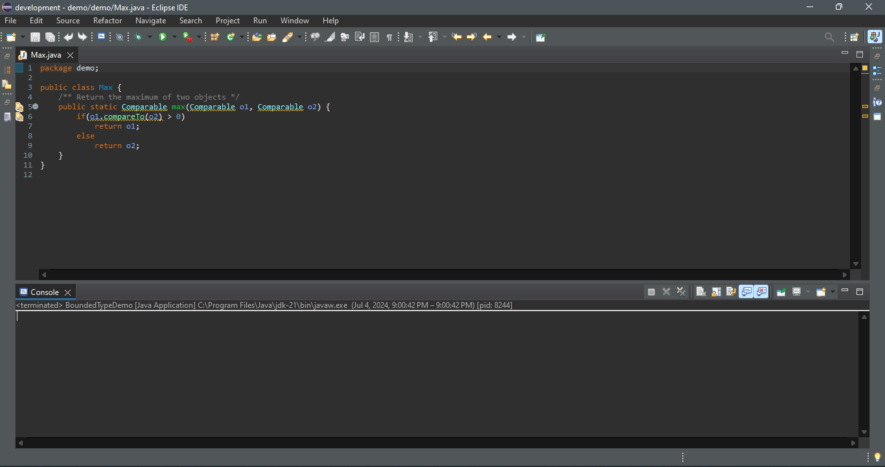Toggle Show Console When Standard Out Changes
The image size is (885, 467).
coord(746,292)
